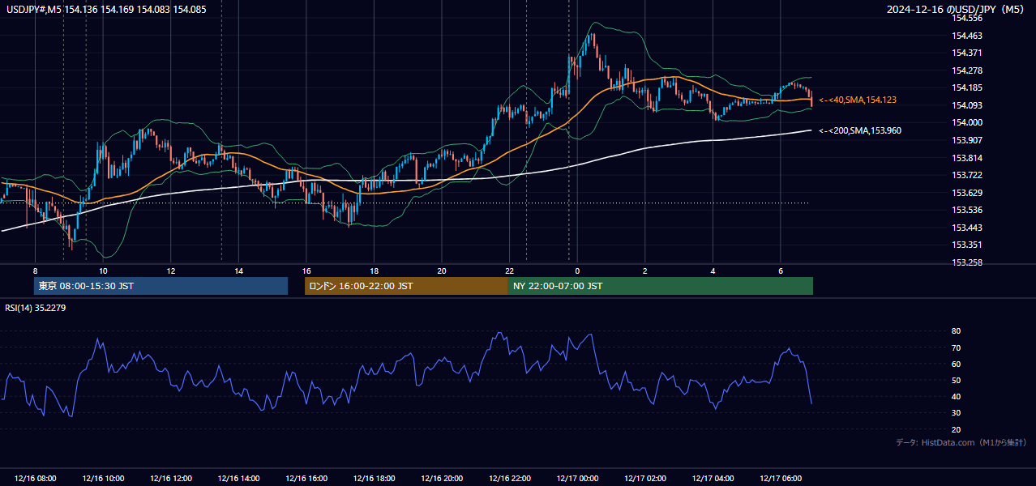The image size is (1036, 486).
Task: Click bottom time label 12/16 10:00
Action: pos(103,479)
